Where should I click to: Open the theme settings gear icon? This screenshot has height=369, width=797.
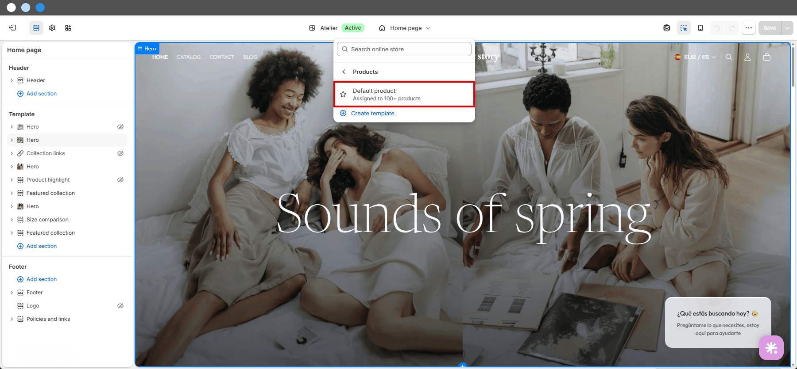point(52,28)
